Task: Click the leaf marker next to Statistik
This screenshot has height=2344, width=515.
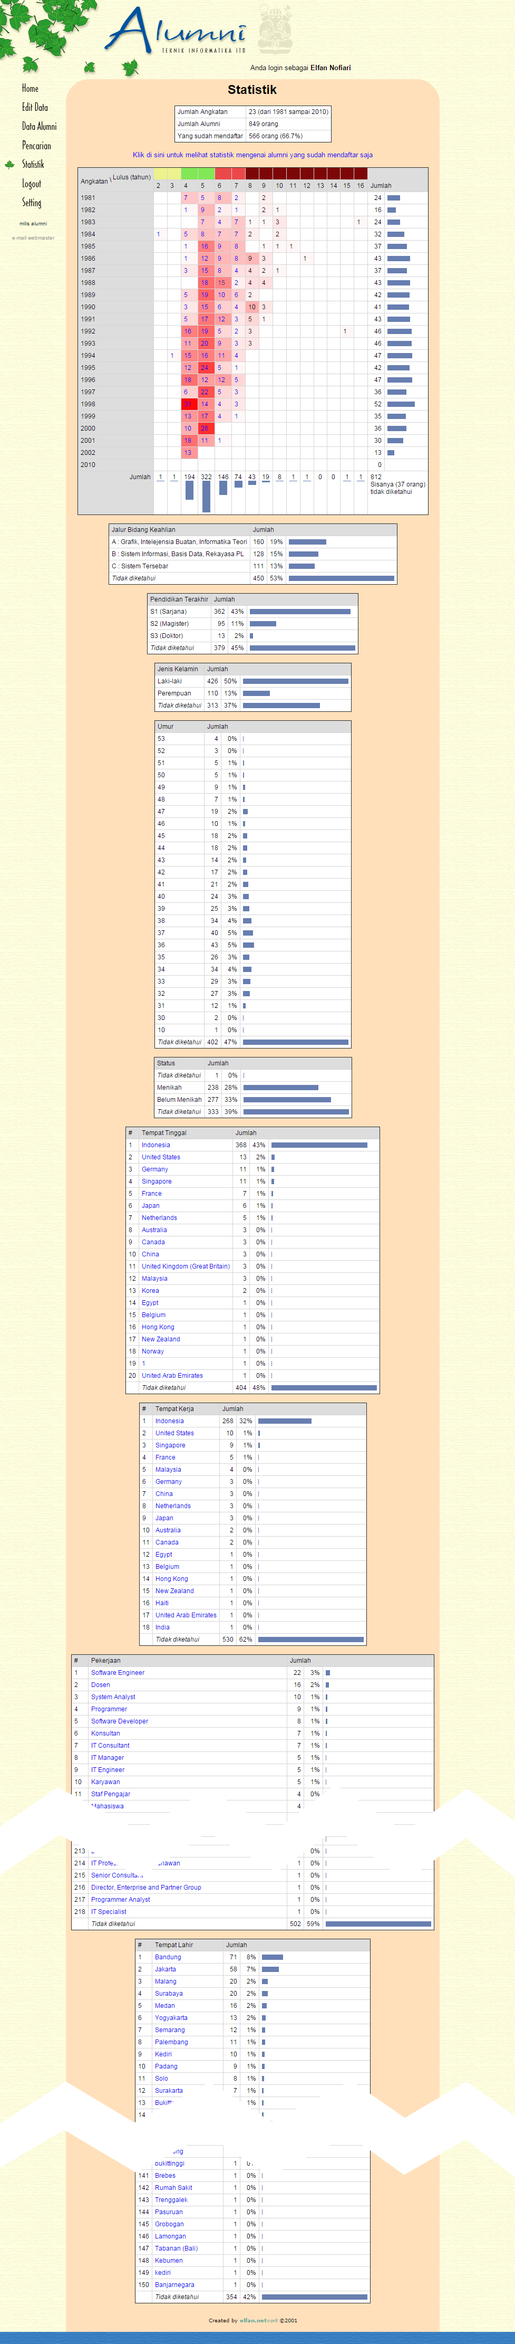Action: pyautogui.click(x=10, y=165)
